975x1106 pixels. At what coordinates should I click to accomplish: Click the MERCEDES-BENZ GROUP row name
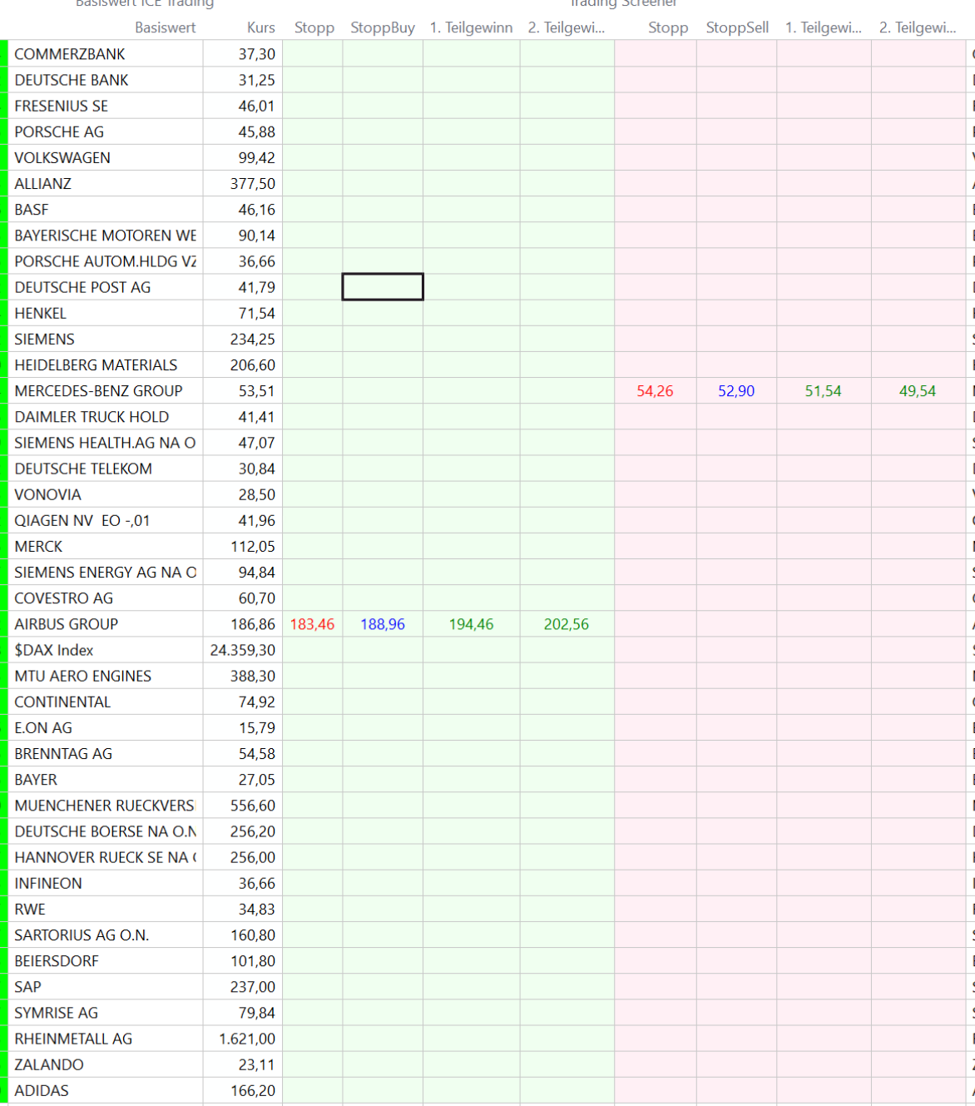[98, 391]
